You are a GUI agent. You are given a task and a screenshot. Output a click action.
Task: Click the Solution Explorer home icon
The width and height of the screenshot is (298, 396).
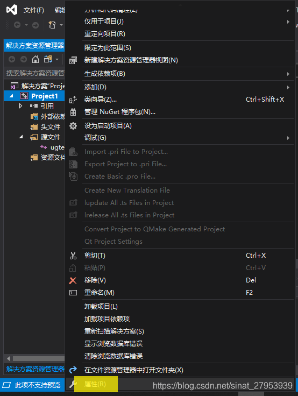coord(36,59)
